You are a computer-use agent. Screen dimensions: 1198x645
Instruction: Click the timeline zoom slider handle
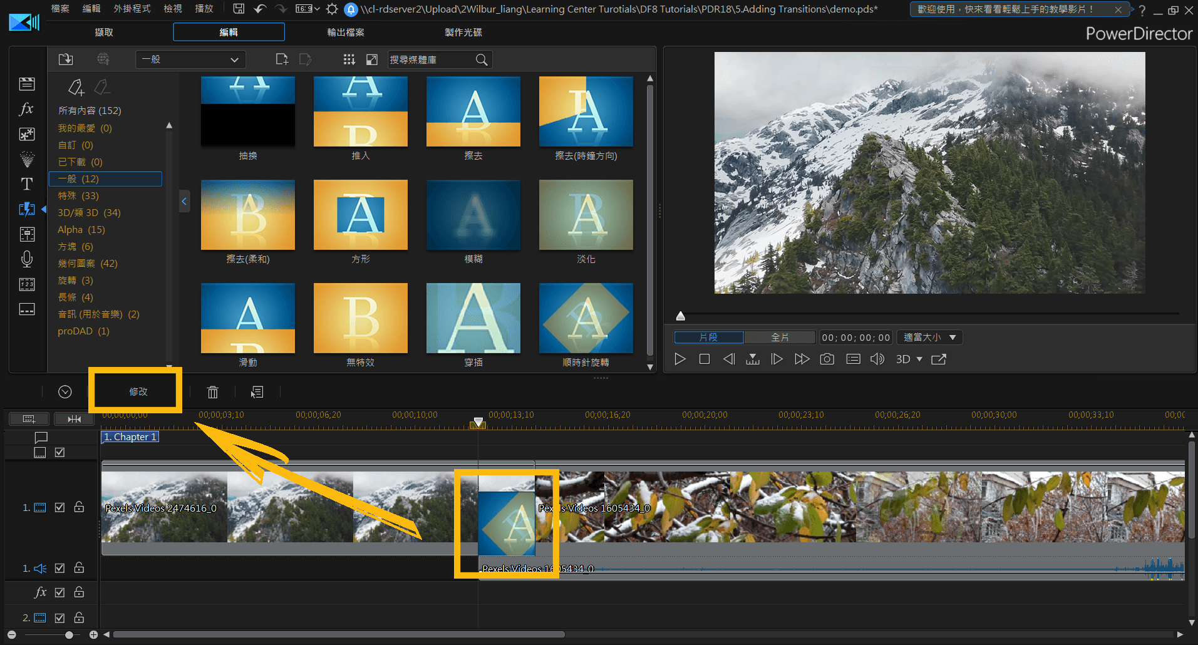point(69,635)
